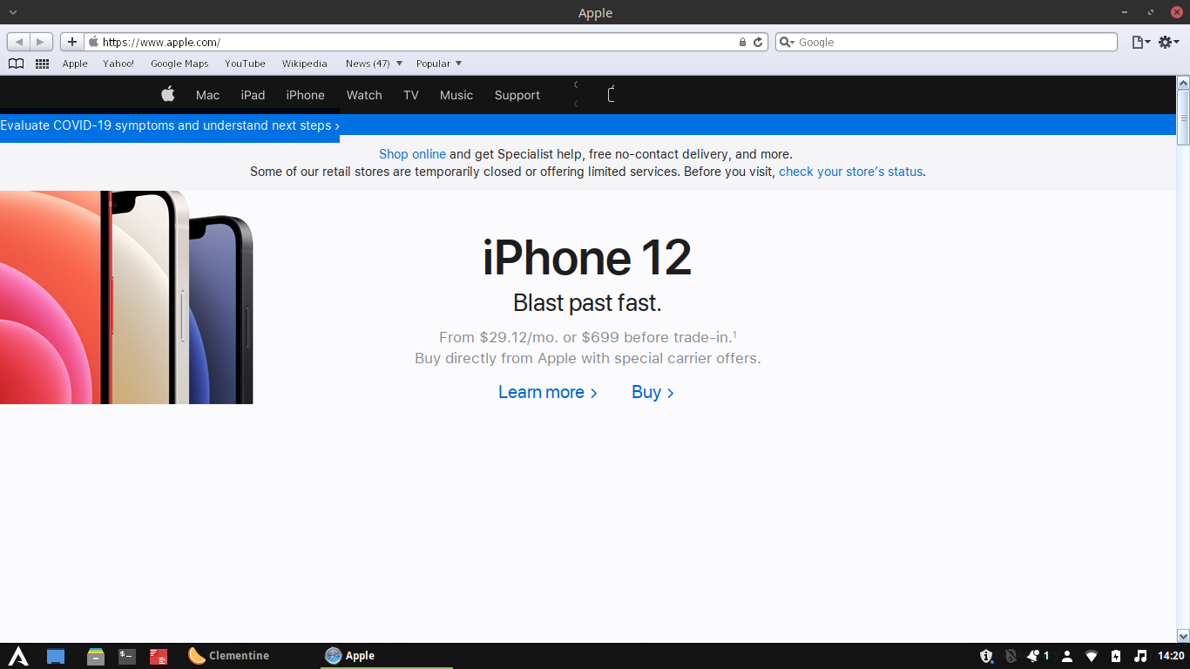Go to the iPad section

[x=253, y=95]
